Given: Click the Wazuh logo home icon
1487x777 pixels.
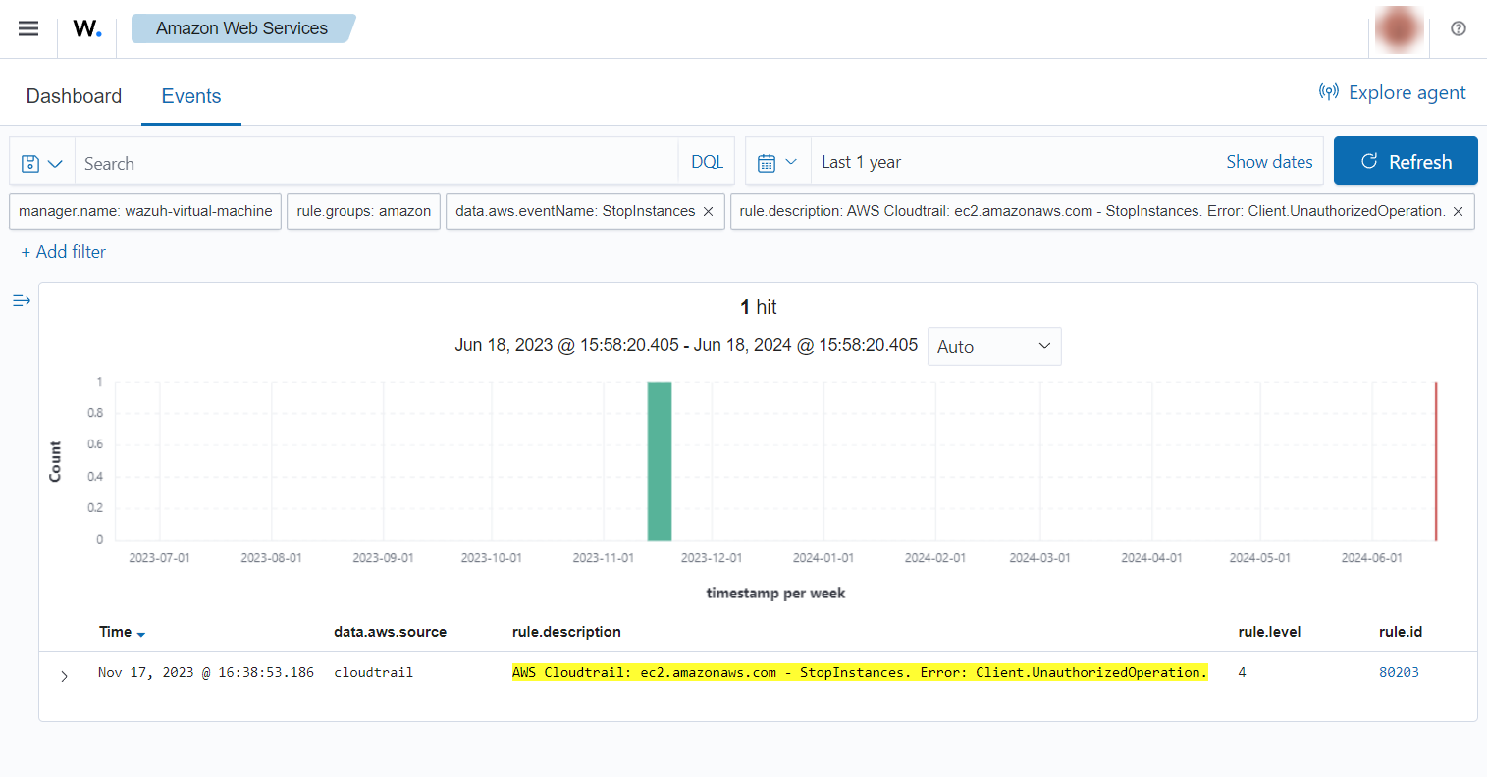Looking at the screenshot, I should coord(86,28).
